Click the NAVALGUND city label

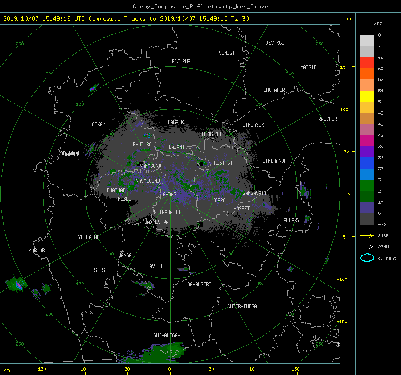pyautogui.click(x=147, y=181)
